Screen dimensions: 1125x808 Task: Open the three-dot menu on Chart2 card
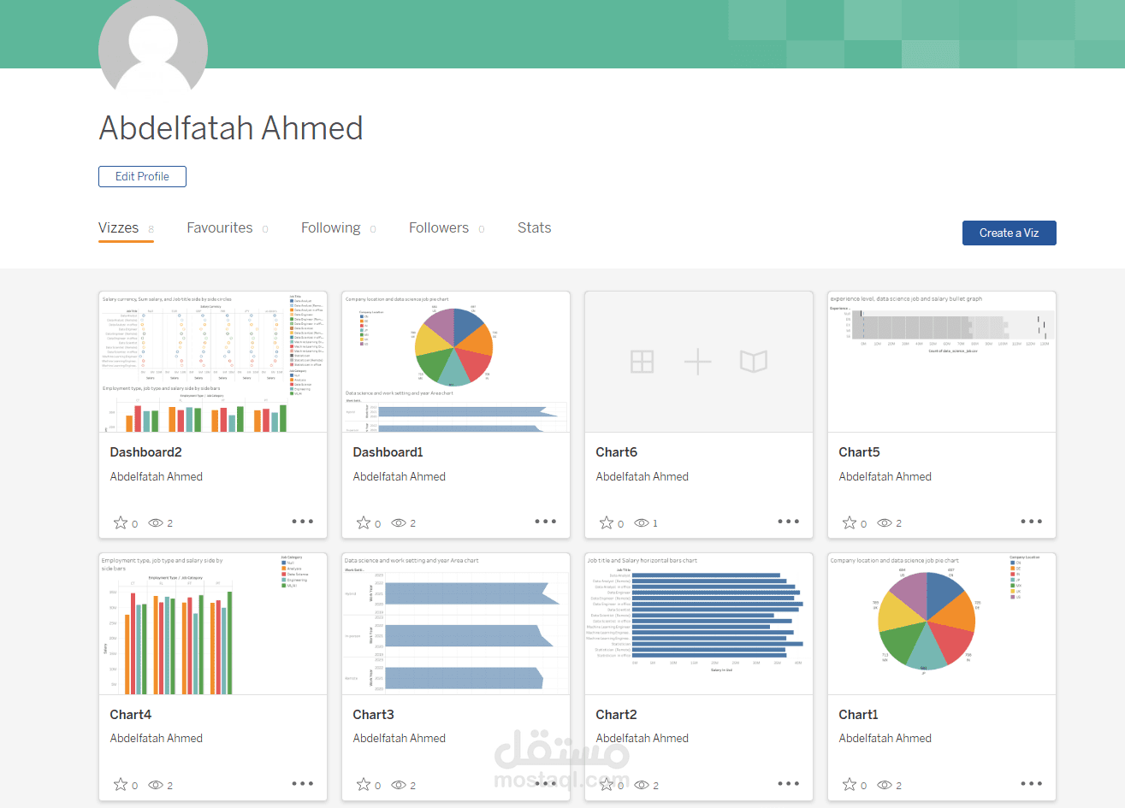click(789, 783)
